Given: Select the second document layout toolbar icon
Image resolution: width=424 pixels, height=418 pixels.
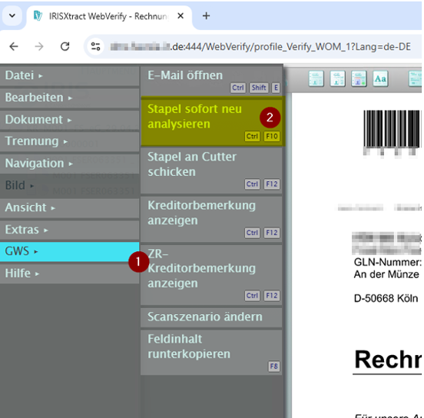Looking at the screenshot, I should click(337, 78).
